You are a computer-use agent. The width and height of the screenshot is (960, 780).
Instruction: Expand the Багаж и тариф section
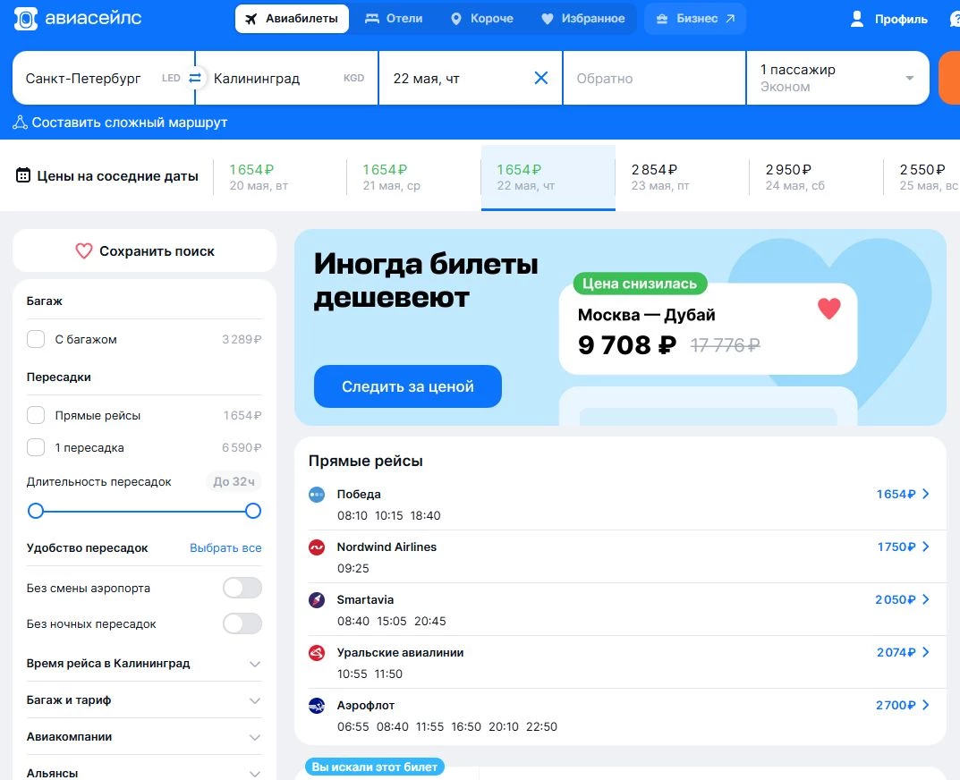pos(256,699)
